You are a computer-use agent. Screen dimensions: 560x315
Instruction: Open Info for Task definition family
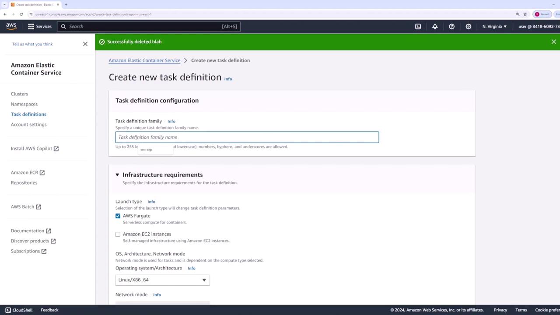171,121
